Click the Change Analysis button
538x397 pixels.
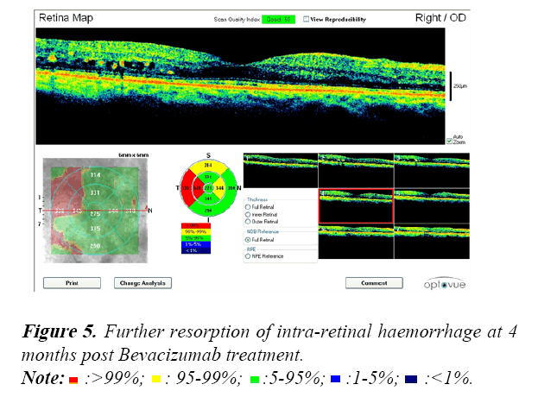tap(142, 282)
